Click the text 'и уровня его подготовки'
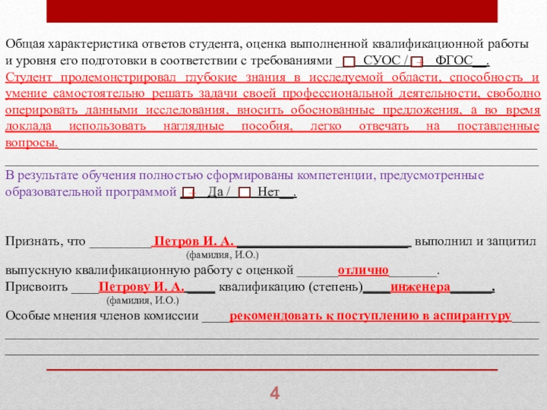This screenshot has width=547, height=410. [x=76, y=61]
